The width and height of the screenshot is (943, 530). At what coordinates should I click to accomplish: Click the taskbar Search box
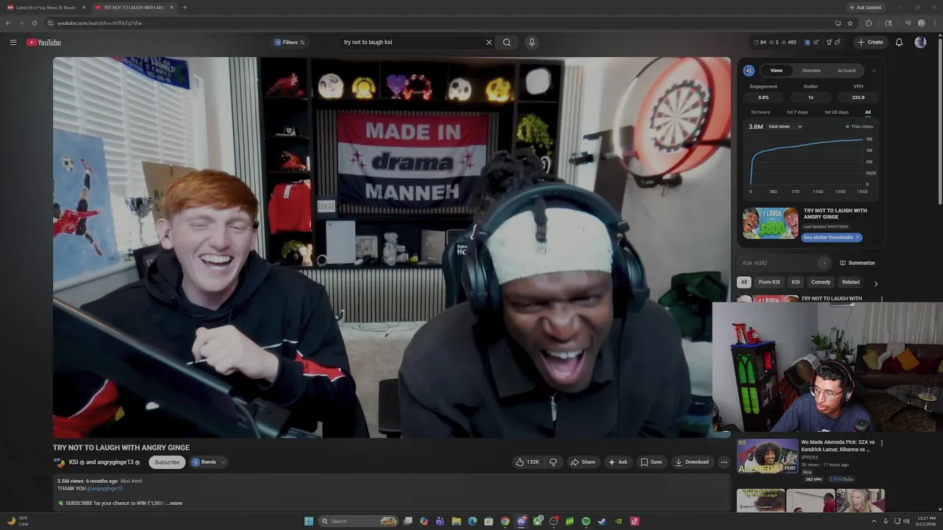tap(358, 521)
